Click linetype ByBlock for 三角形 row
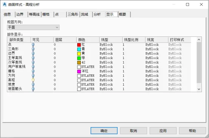This screenshot has height=138, width=209. (x=106, y=49)
